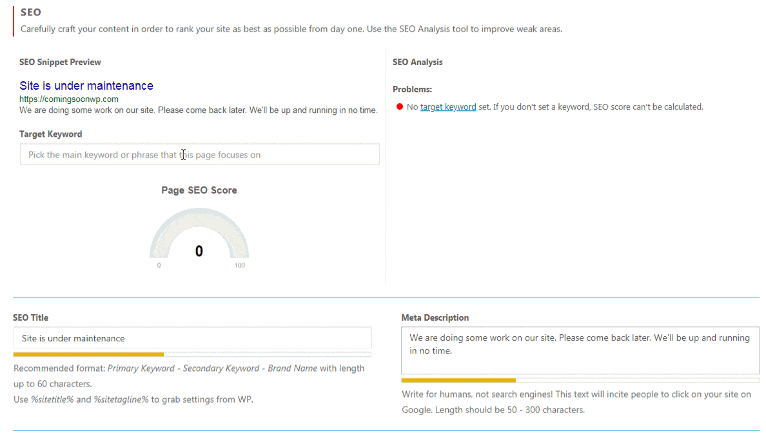
Task: Open the target keyword link
Action: point(448,106)
